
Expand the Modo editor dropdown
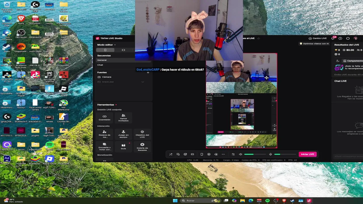[x=106, y=45]
